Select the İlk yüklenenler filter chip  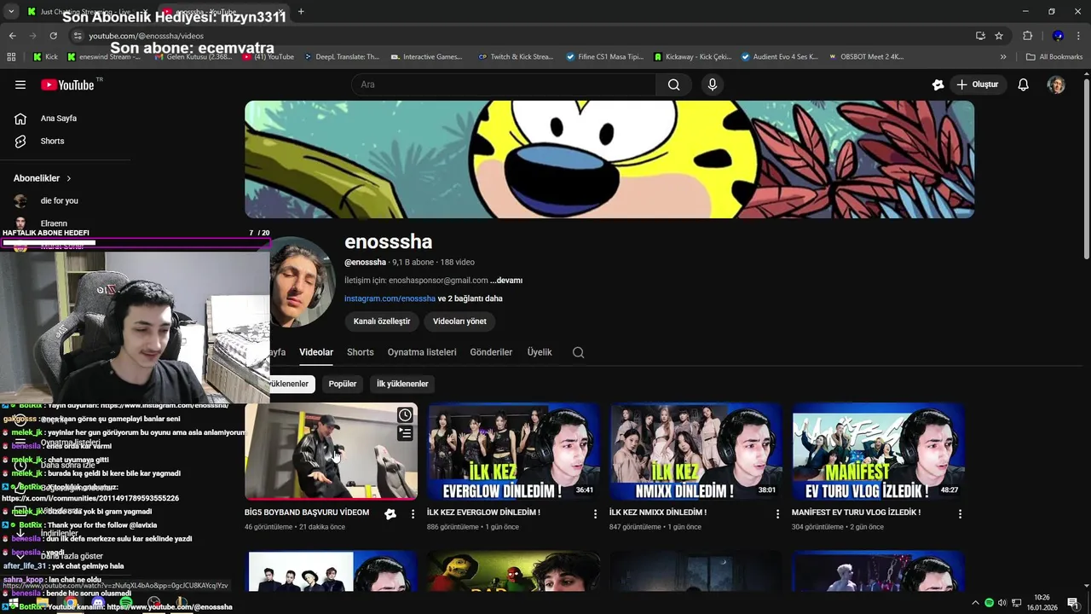click(x=402, y=384)
